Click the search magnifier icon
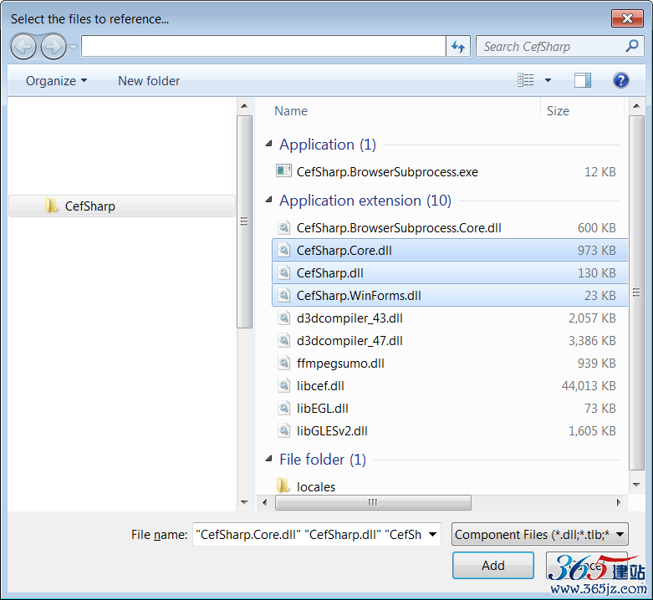The width and height of the screenshot is (653, 600). coord(631,46)
